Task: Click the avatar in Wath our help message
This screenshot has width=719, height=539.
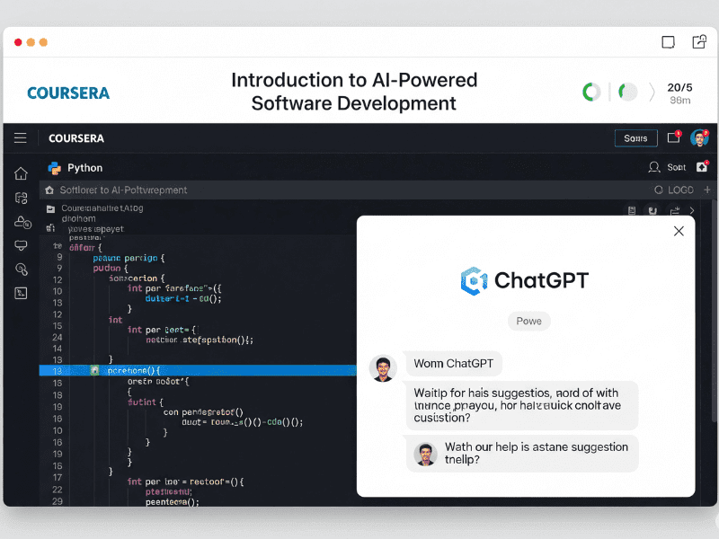Action: tap(425, 454)
